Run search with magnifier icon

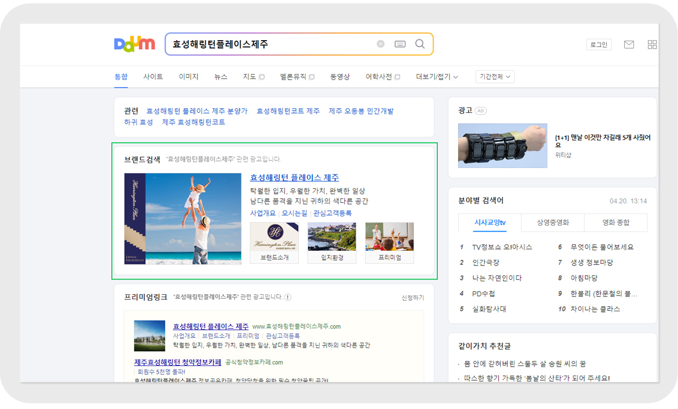pos(420,44)
